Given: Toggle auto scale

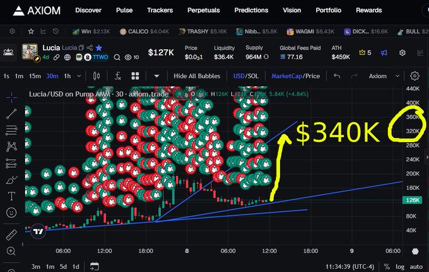Looking at the screenshot, I should 416,266.
